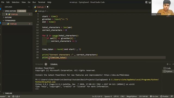This screenshot has height=98, width=174.
Task: Click EXPLORER panel title
Action: (8, 7)
